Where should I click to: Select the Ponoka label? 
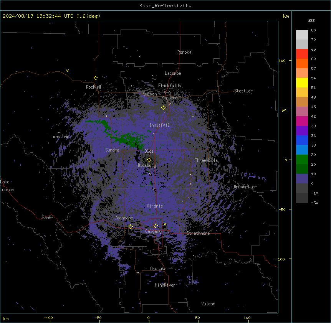184,52
